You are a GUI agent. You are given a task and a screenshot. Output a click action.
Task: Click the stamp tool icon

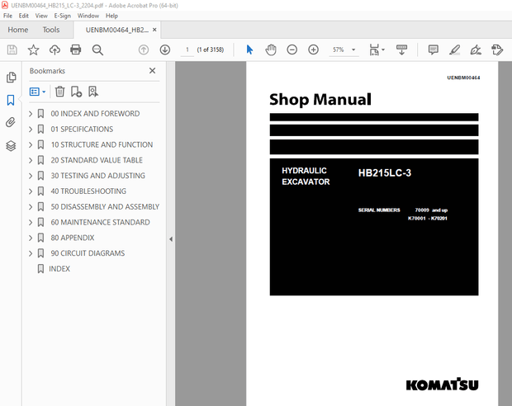pyautogui.click(x=497, y=50)
